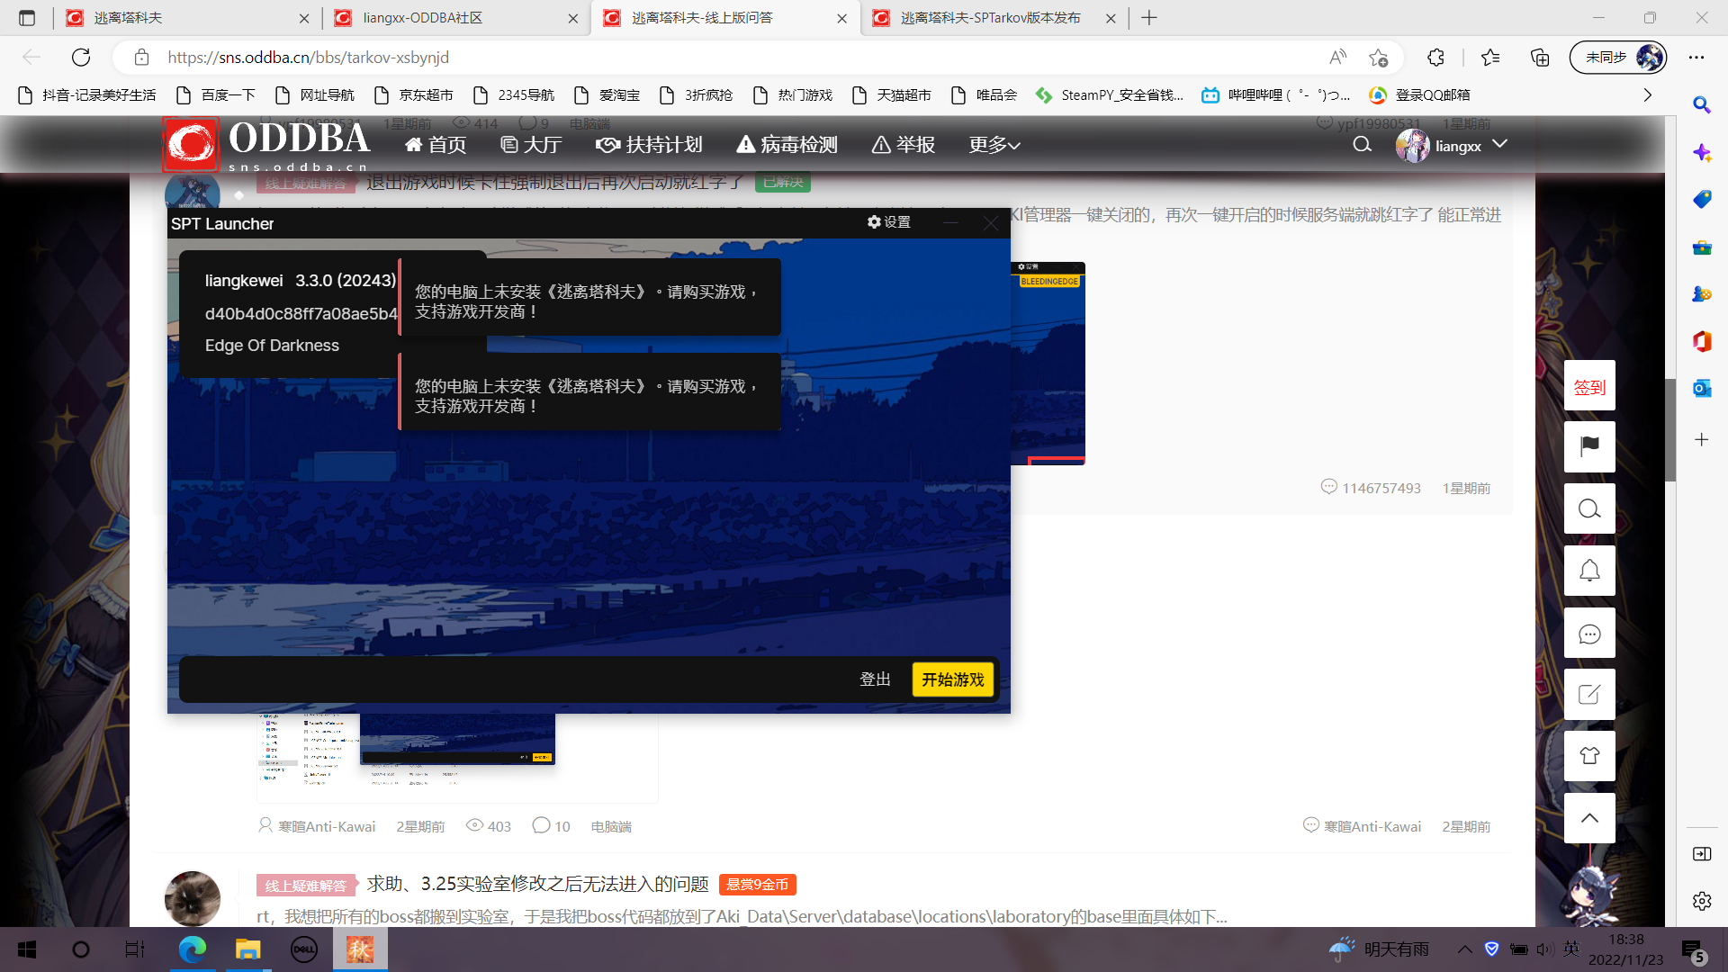Screen dimensions: 1728x972
Task: Click the liangxx user avatar
Action: tap(1412, 146)
